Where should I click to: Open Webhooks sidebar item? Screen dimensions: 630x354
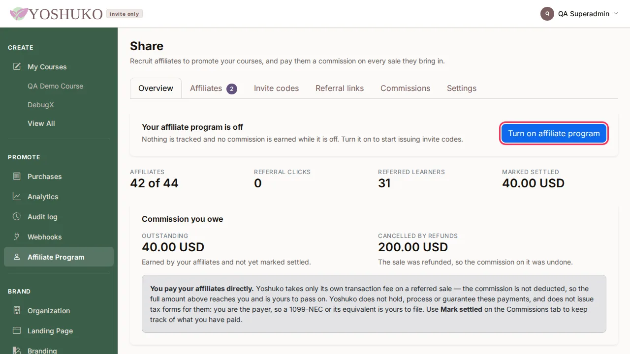pyautogui.click(x=59, y=236)
